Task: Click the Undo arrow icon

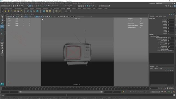Action: click(x=20, y=6)
